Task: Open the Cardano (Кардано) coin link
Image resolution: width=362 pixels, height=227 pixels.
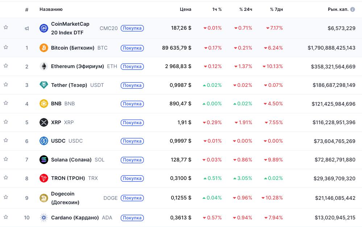Action: (75, 218)
